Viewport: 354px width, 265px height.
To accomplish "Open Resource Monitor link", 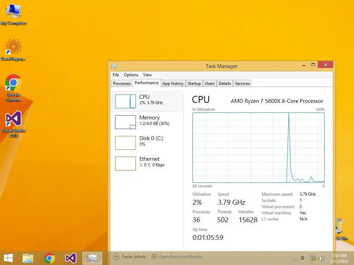I will 180,257.
